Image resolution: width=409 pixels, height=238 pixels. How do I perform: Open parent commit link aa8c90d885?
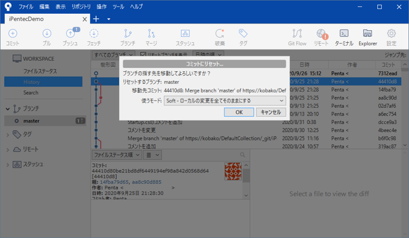[x=147, y=182]
